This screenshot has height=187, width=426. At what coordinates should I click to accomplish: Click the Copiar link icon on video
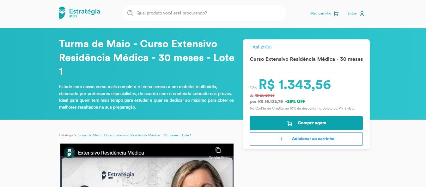pyautogui.click(x=218, y=150)
